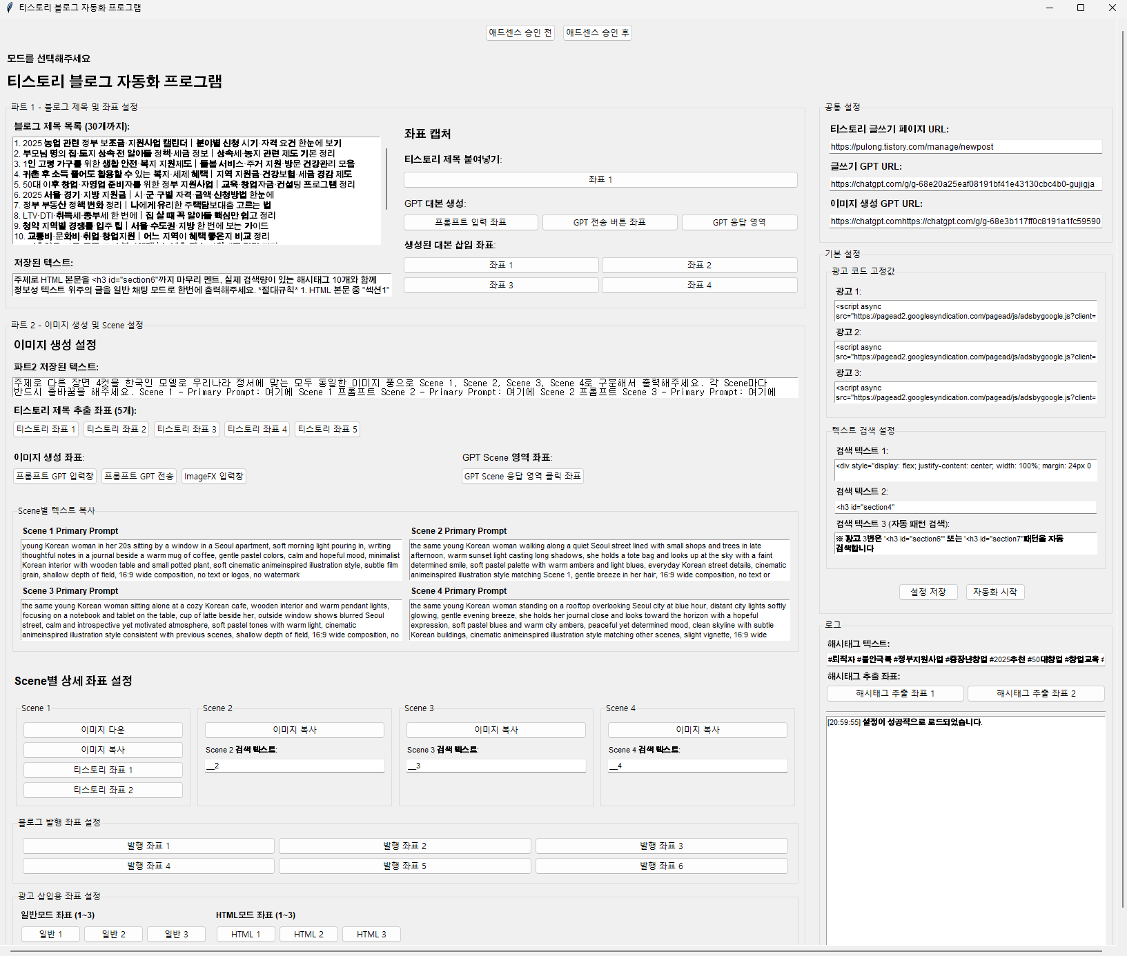This screenshot has width=1127, height=956.
Task: Click the 블로그 제목 목록 scrollbar
Action: 386,179
